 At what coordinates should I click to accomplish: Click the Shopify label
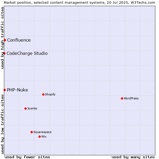[x=50, y=95]
